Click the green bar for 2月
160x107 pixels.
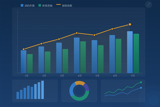tap(47, 62)
